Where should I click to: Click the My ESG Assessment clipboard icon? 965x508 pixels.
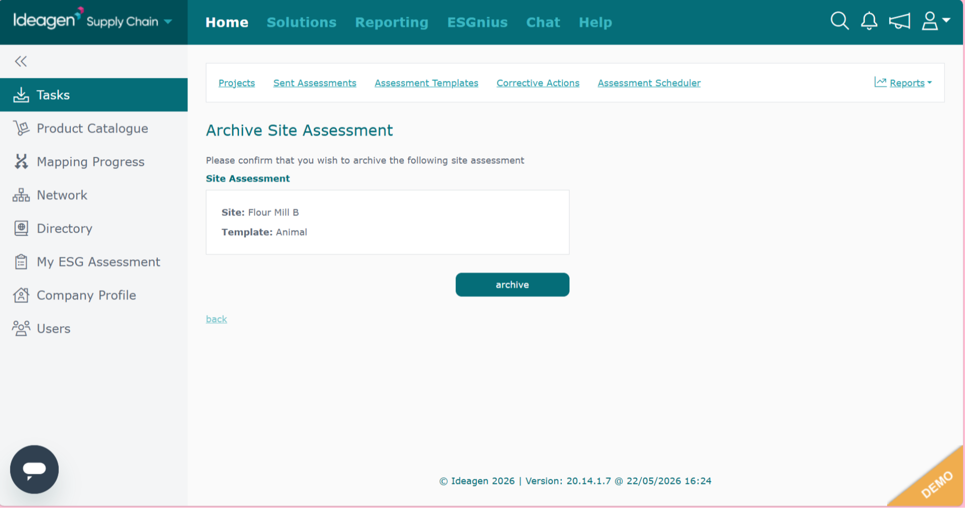point(21,262)
